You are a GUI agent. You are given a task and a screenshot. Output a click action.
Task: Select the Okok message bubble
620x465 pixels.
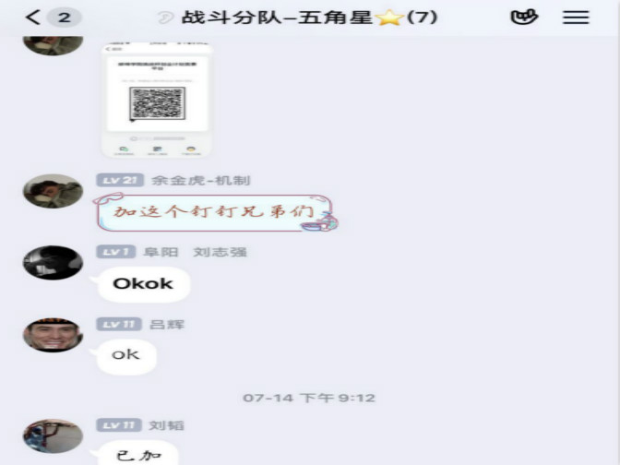[142, 285]
